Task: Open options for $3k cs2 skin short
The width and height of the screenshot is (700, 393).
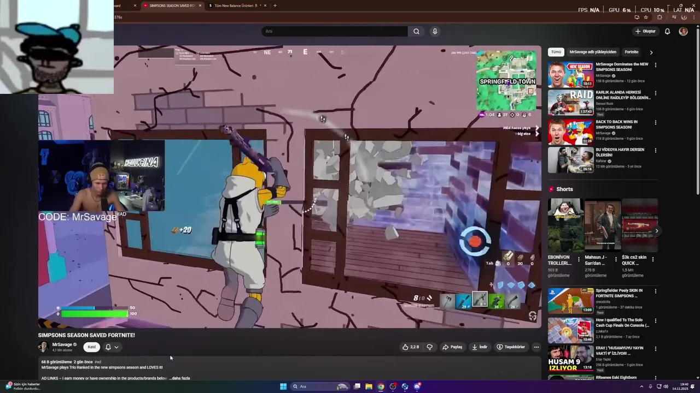Action: 653,259
